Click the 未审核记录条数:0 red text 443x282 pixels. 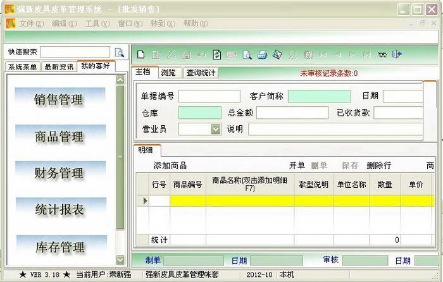(329, 73)
